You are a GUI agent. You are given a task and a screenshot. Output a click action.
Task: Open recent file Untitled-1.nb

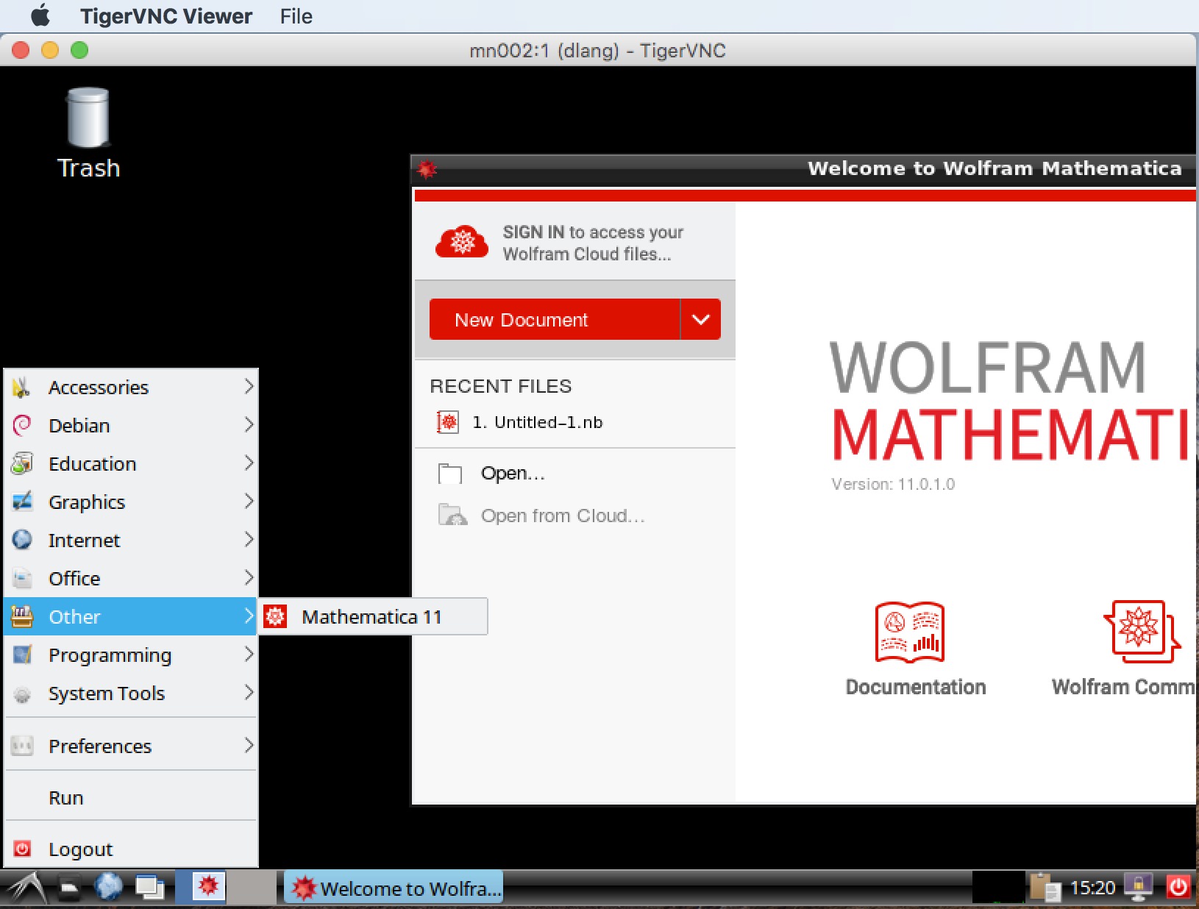coord(537,422)
